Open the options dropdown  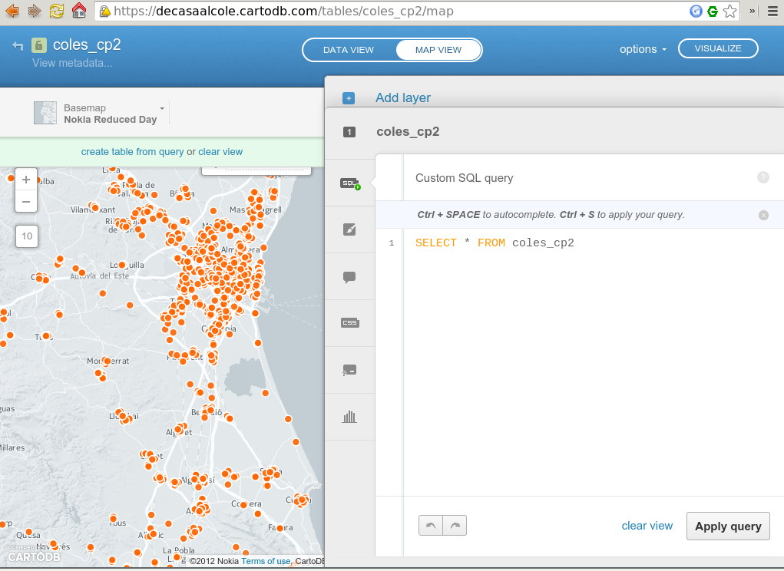pyautogui.click(x=643, y=49)
